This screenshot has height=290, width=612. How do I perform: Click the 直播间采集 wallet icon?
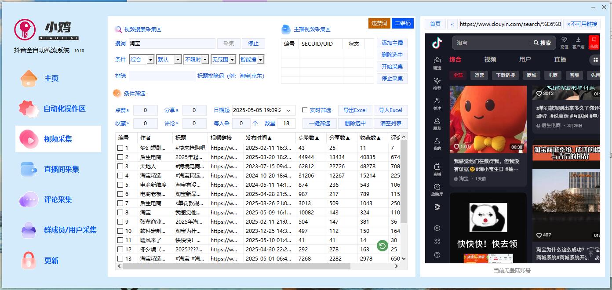pos(29,169)
